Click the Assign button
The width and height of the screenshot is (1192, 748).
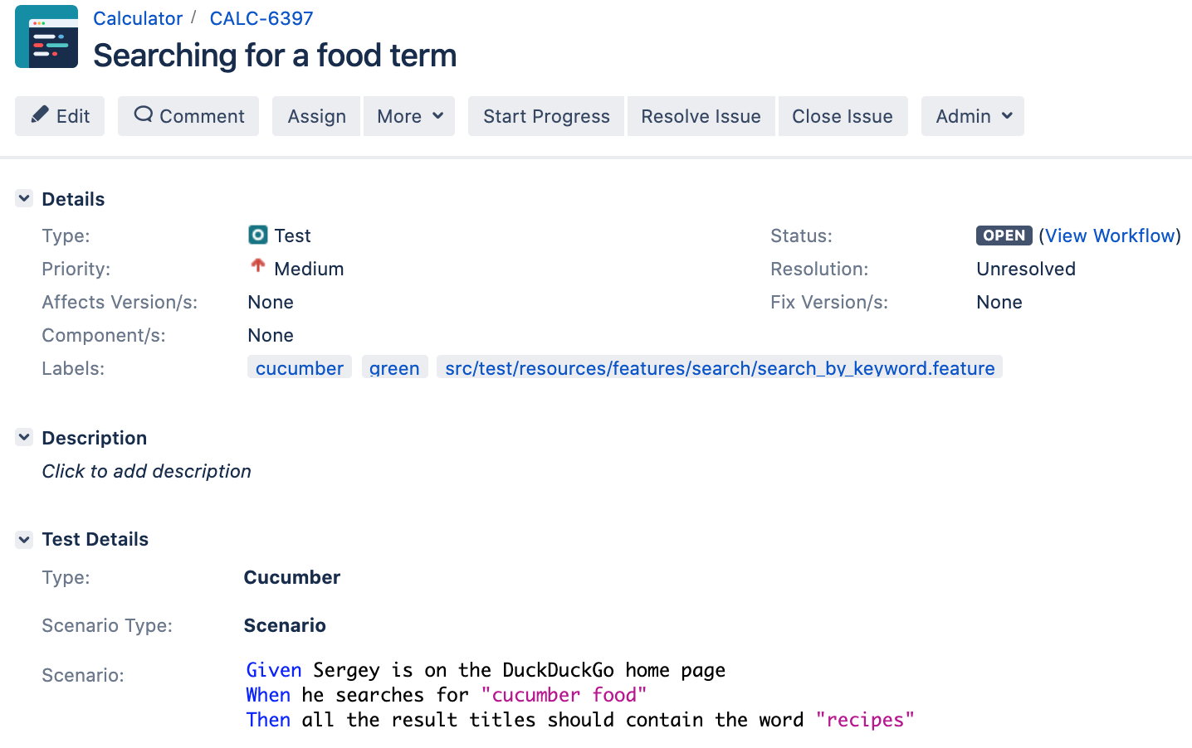coord(316,116)
